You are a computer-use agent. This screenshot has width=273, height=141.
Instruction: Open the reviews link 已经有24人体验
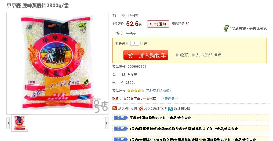158,90
